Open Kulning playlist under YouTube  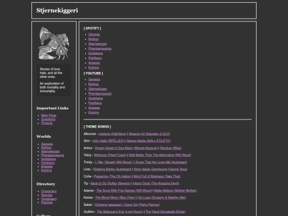93,113
